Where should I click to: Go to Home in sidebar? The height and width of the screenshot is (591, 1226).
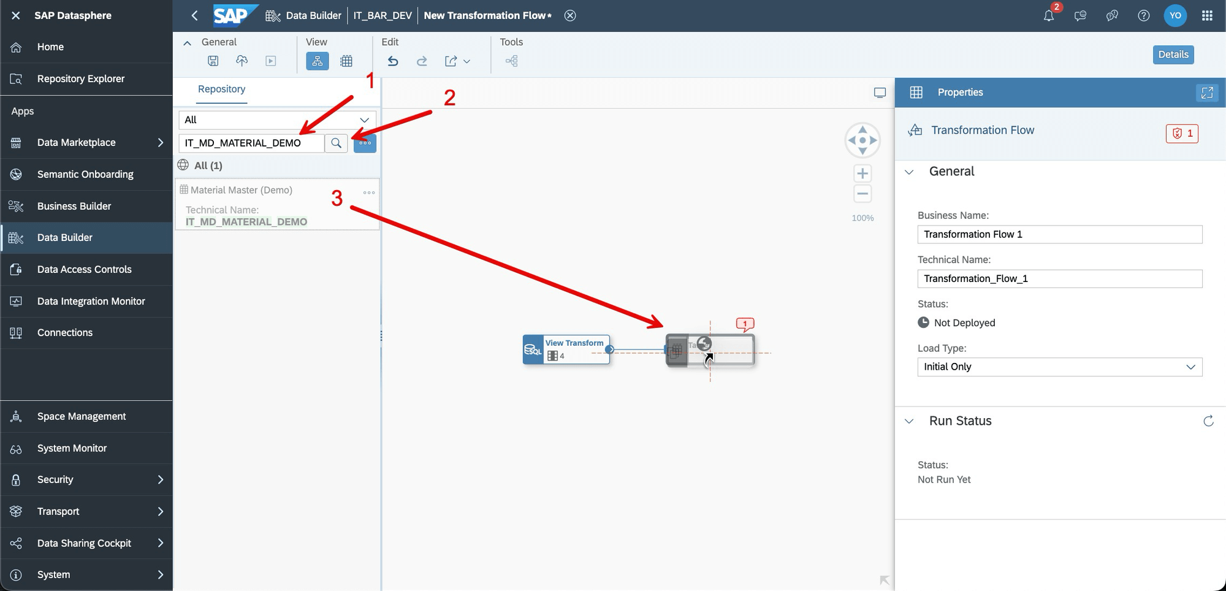tap(86, 47)
